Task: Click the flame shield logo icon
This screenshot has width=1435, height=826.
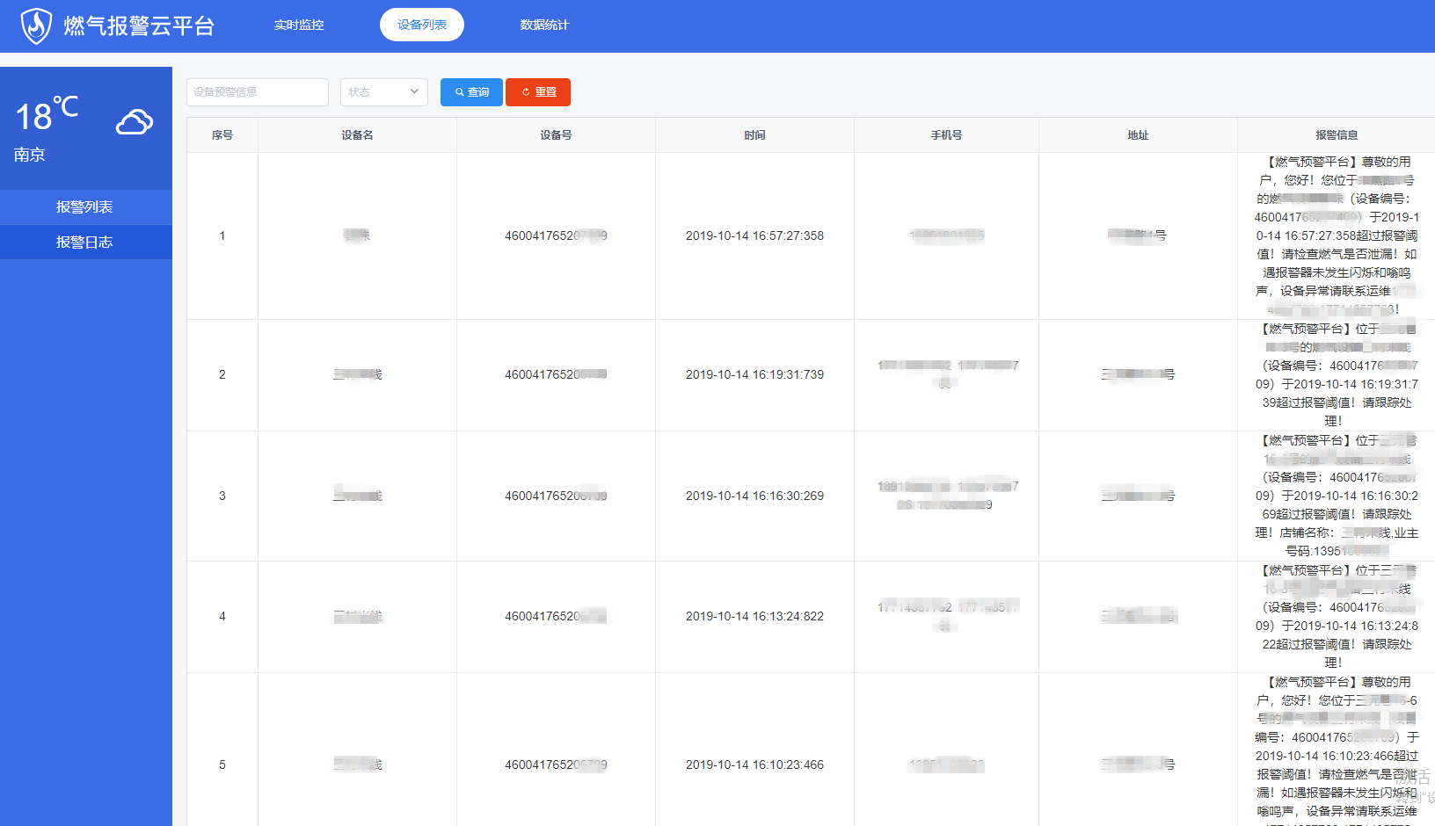Action: [36, 25]
